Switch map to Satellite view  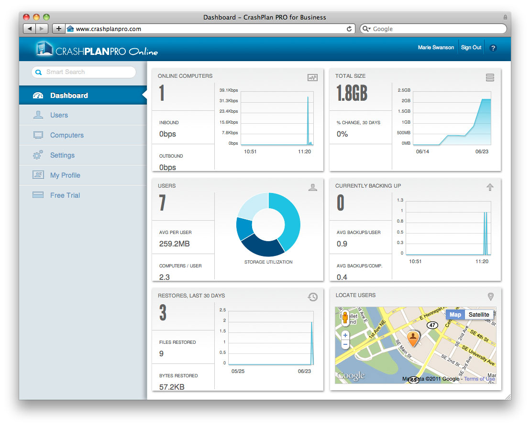click(479, 315)
